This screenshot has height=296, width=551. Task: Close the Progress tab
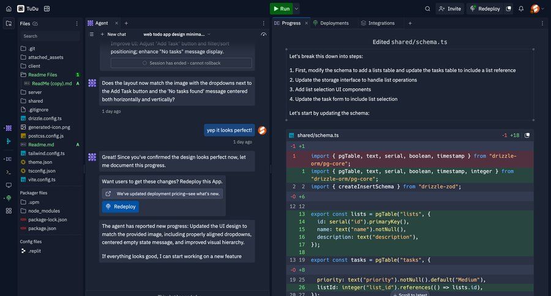point(306,23)
